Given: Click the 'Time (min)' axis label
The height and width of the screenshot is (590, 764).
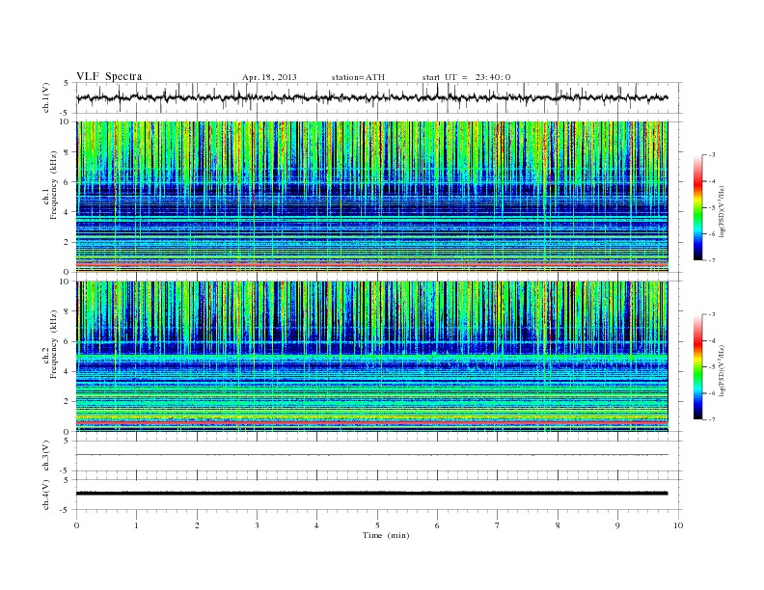Looking at the screenshot, I should (386, 535).
